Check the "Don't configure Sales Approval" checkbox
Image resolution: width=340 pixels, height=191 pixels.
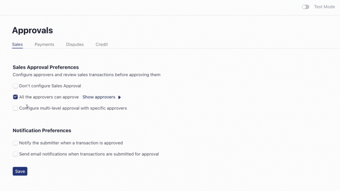point(15,86)
